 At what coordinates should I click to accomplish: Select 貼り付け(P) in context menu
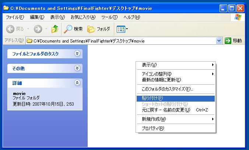coord(176,98)
